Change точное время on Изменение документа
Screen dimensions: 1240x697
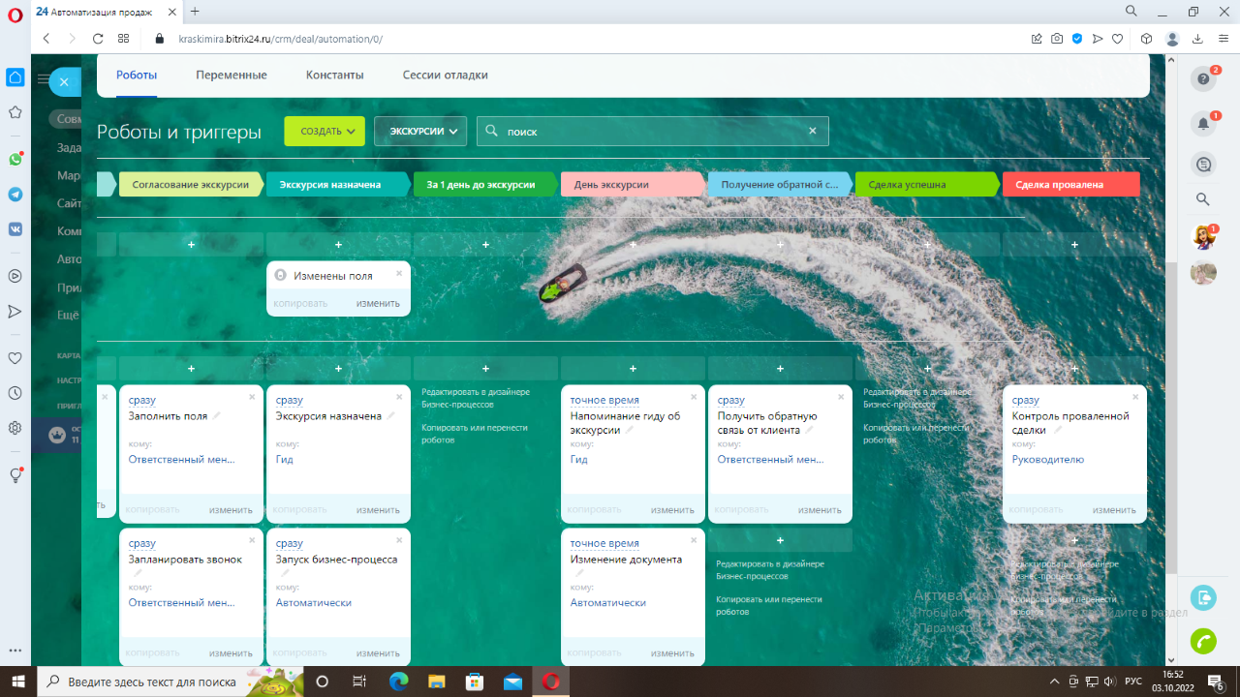tap(604, 543)
